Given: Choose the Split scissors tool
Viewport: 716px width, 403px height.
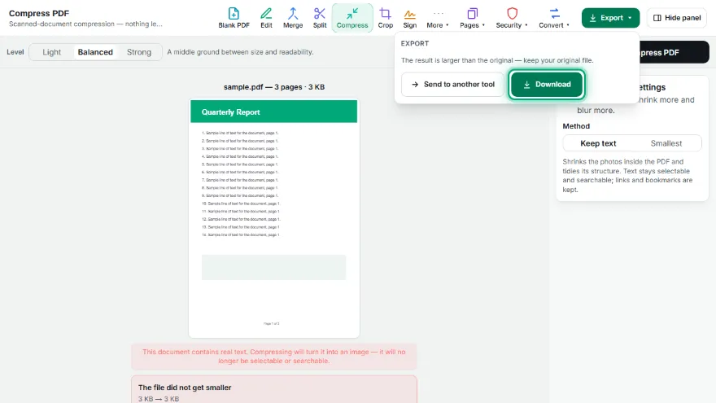Looking at the screenshot, I should point(320,18).
